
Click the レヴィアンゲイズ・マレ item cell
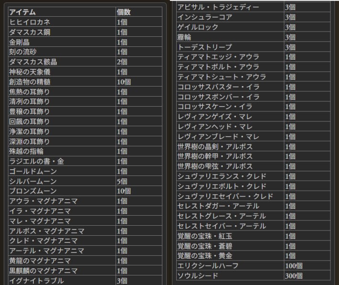coord(230,117)
